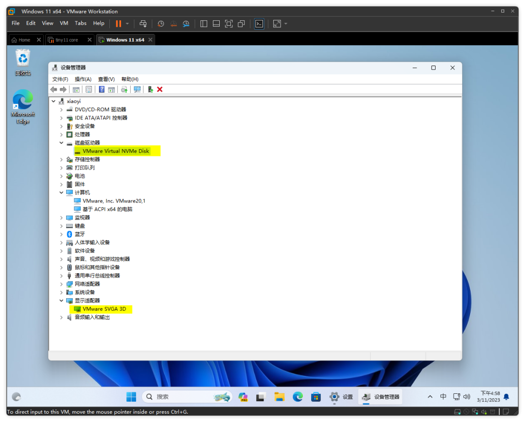
Task: Click the Windows Start button
Action: click(x=131, y=397)
